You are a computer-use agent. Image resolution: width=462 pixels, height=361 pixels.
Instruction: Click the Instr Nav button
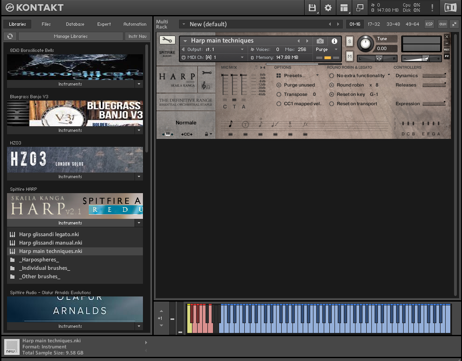[x=138, y=36]
